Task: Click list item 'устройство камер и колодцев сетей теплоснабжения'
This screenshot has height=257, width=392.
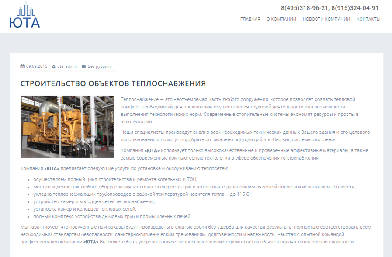Action: point(94,201)
